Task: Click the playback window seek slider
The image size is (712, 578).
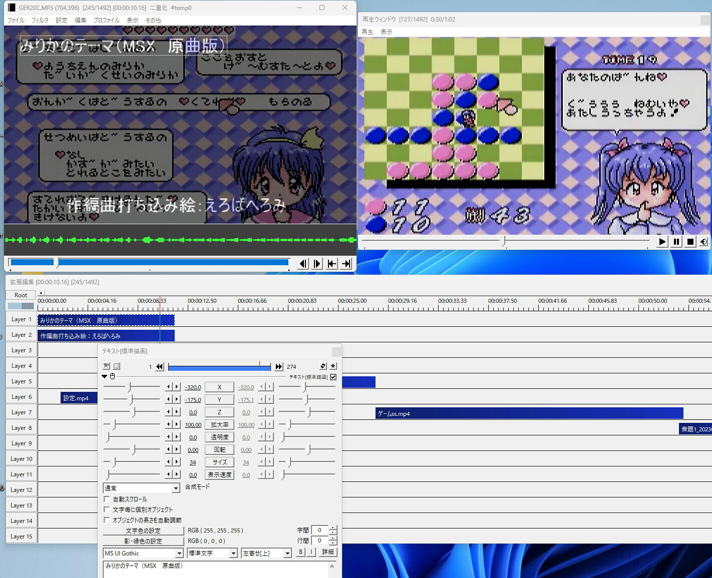Action: click(x=506, y=242)
